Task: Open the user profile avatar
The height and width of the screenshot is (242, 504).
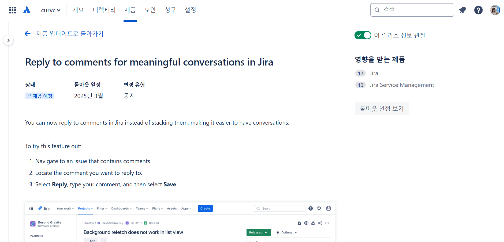Action: pos(495,10)
